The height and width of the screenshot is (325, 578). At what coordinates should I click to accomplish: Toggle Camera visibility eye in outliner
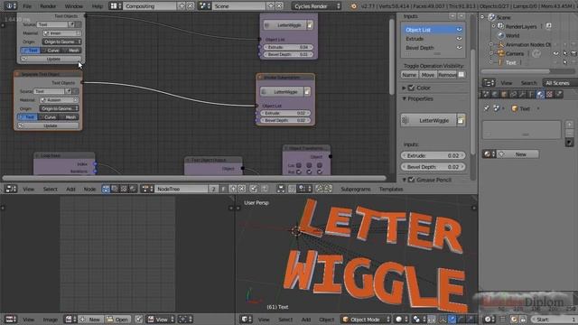coord(556,53)
